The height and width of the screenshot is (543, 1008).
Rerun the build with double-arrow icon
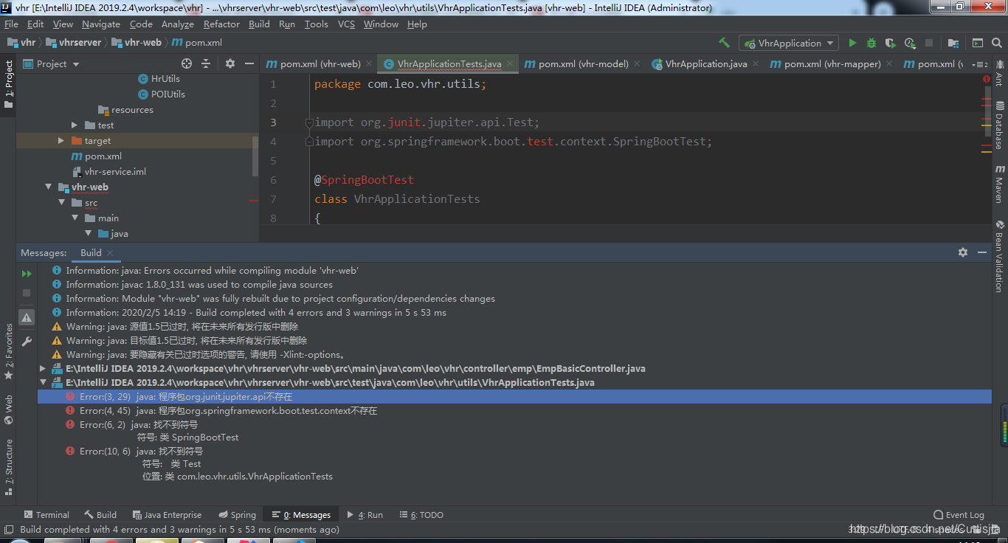coord(27,274)
